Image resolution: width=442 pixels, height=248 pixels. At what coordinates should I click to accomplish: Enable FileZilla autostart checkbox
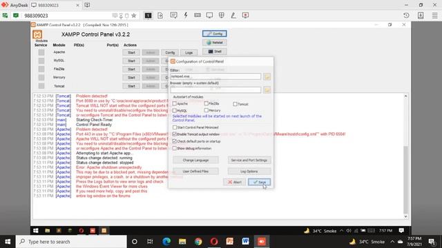(206, 103)
